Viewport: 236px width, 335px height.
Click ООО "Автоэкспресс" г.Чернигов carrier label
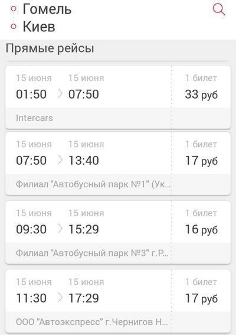point(92,322)
